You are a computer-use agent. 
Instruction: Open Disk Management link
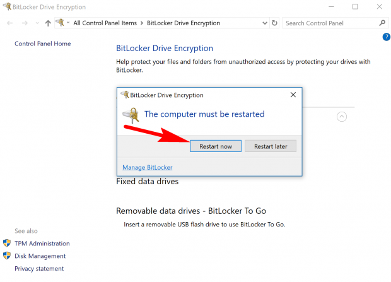tap(40, 256)
